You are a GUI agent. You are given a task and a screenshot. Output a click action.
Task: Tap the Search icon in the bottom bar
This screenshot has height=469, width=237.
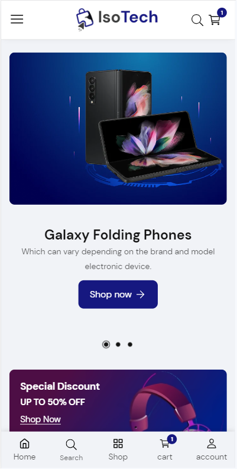tap(71, 445)
